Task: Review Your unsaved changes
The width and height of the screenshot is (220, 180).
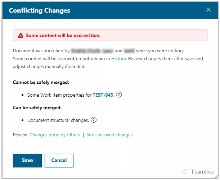Action: 109,135
